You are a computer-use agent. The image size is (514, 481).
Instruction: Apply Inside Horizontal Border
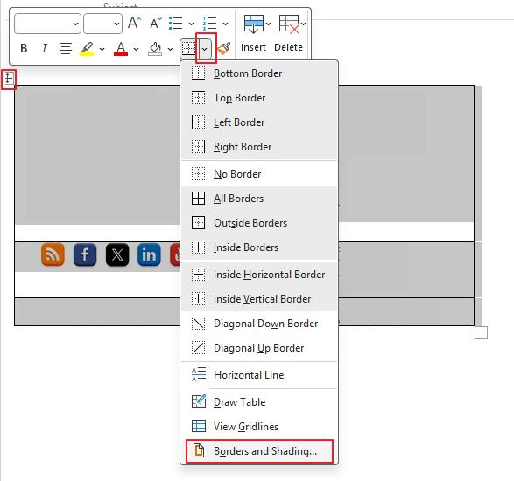click(x=259, y=275)
